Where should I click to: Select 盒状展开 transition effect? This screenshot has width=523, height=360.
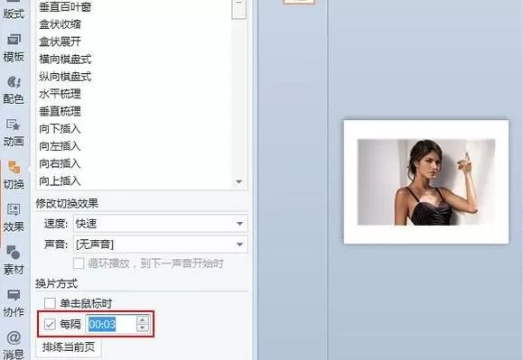coord(60,42)
